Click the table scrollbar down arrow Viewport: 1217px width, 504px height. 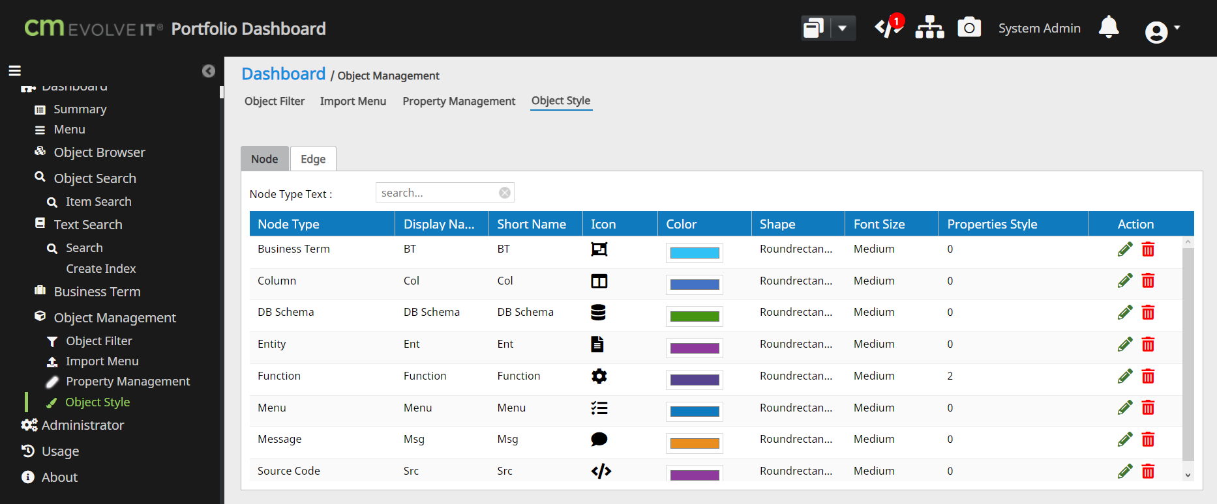[x=1188, y=475]
